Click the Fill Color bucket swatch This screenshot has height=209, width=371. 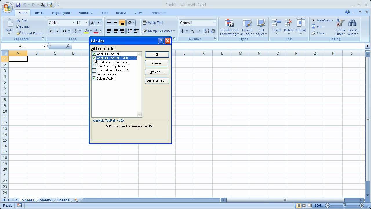click(86, 31)
